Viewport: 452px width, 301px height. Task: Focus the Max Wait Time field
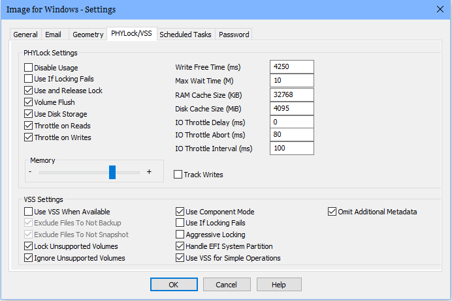tap(292, 81)
